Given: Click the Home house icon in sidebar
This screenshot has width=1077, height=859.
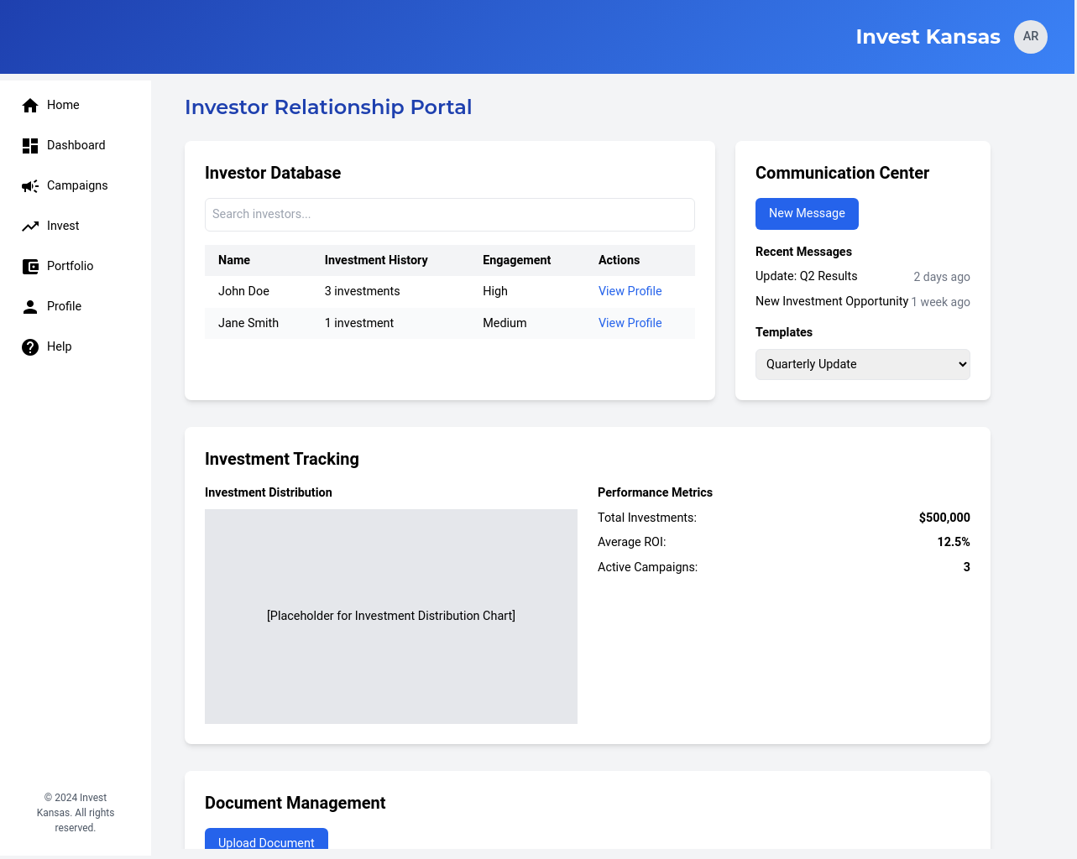Looking at the screenshot, I should (30, 105).
